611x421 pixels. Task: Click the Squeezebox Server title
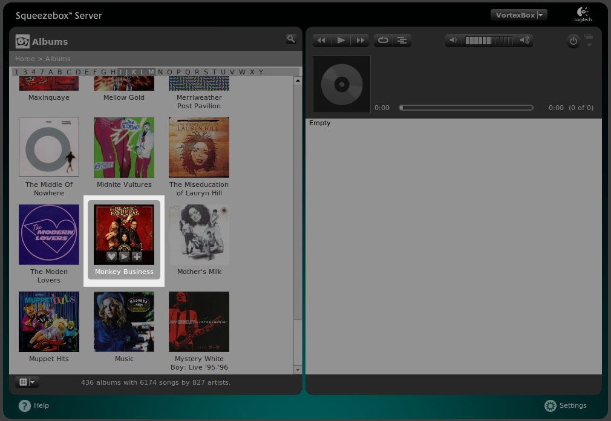[59, 16]
